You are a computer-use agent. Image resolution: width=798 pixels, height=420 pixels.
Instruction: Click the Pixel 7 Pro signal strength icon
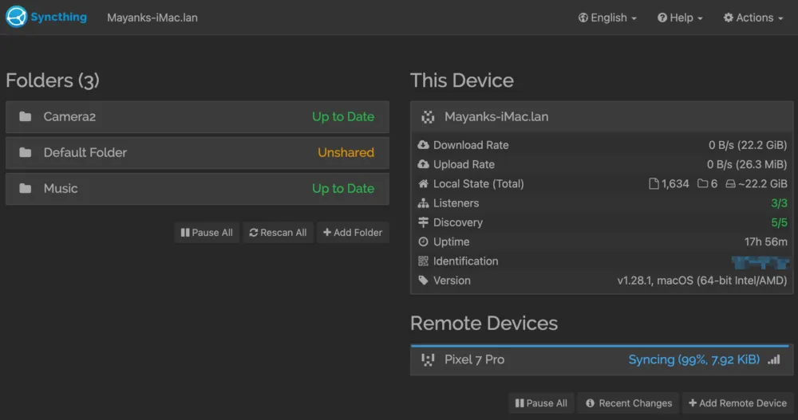coord(774,359)
